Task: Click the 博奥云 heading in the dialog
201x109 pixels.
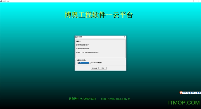Action: click(x=78, y=41)
